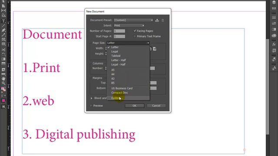Image resolution: width=278 pixels, height=156 pixels.
Task: Select the Gradient Swatch tool
Action: click(3, 59)
